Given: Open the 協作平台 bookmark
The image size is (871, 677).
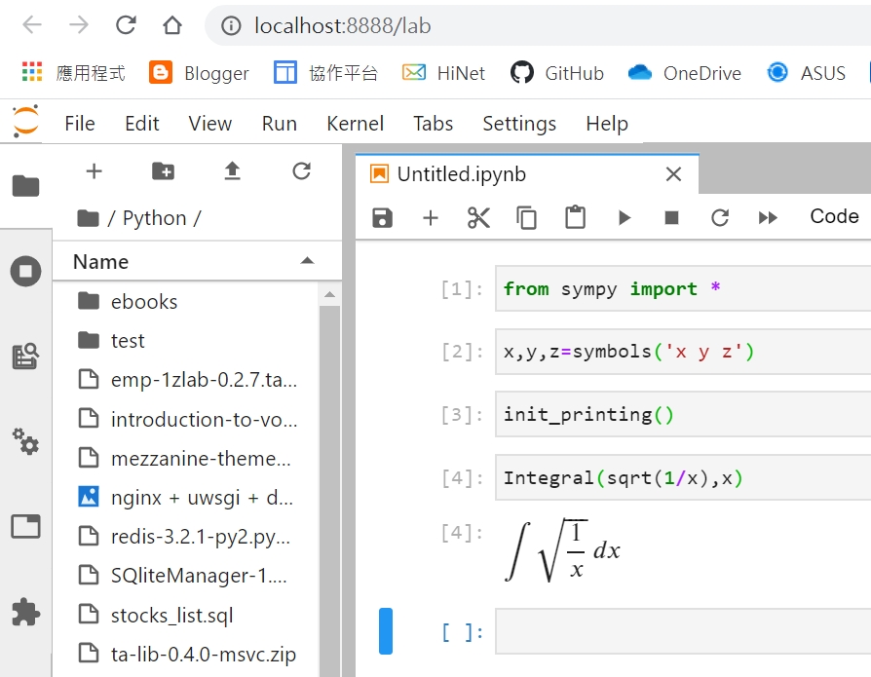Looking at the screenshot, I should click(x=325, y=73).
